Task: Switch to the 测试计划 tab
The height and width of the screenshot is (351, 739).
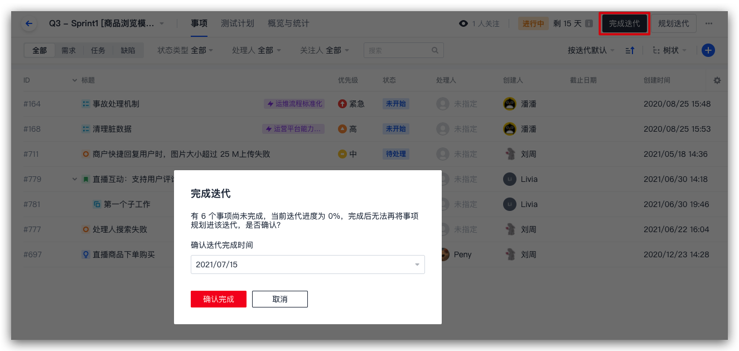Action: click(x=237, y=23)
